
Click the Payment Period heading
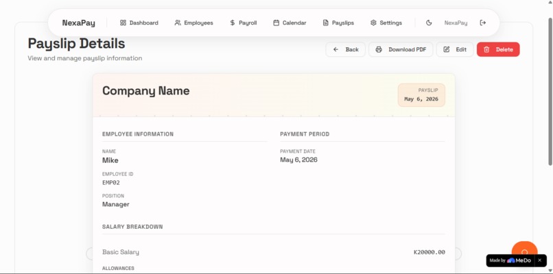point(305,134)
